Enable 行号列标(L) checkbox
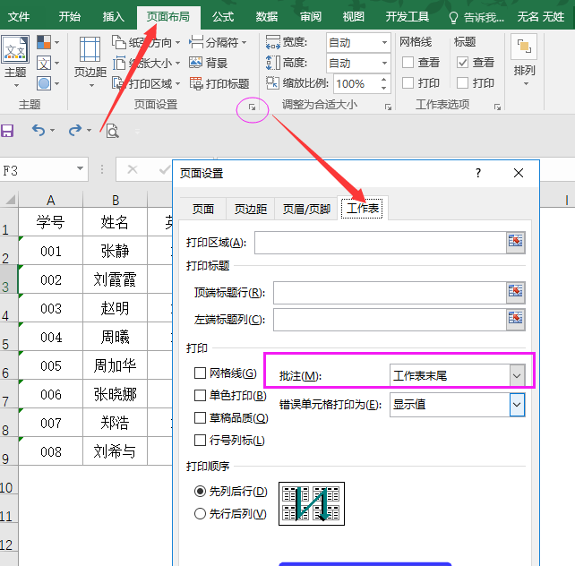 pyautogui.click(x=200, y=440)
